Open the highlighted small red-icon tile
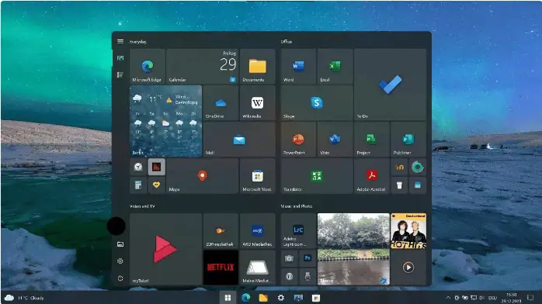542x304 pixels. (x=157, y=167)
